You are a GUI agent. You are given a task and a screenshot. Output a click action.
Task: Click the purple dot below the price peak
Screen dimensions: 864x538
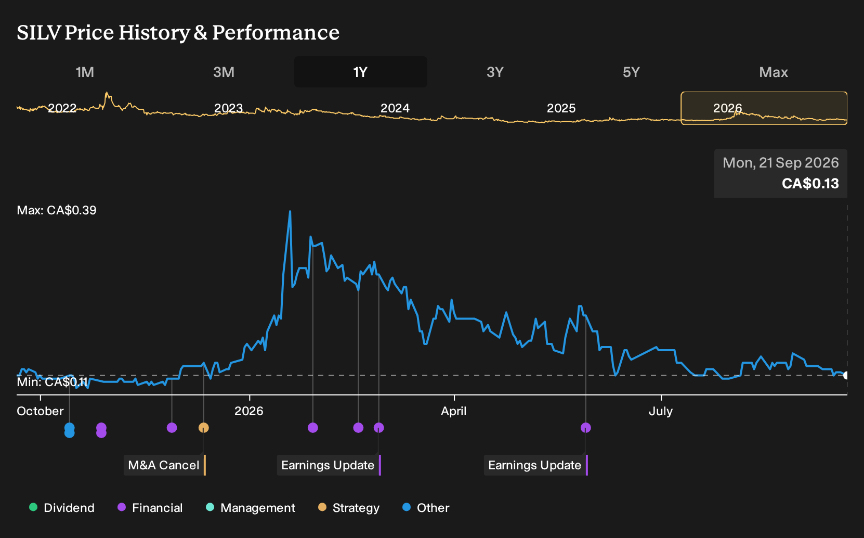pos(313,428)
